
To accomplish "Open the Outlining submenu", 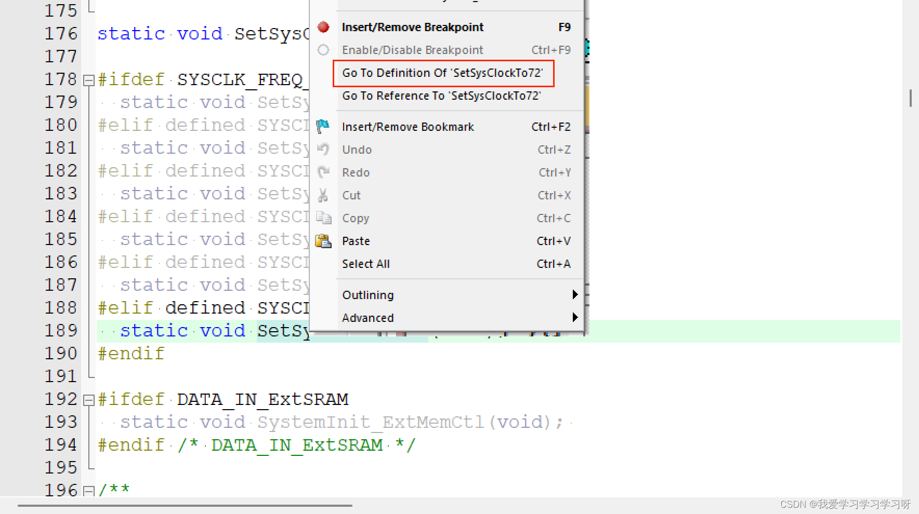I will click(447, 295).
